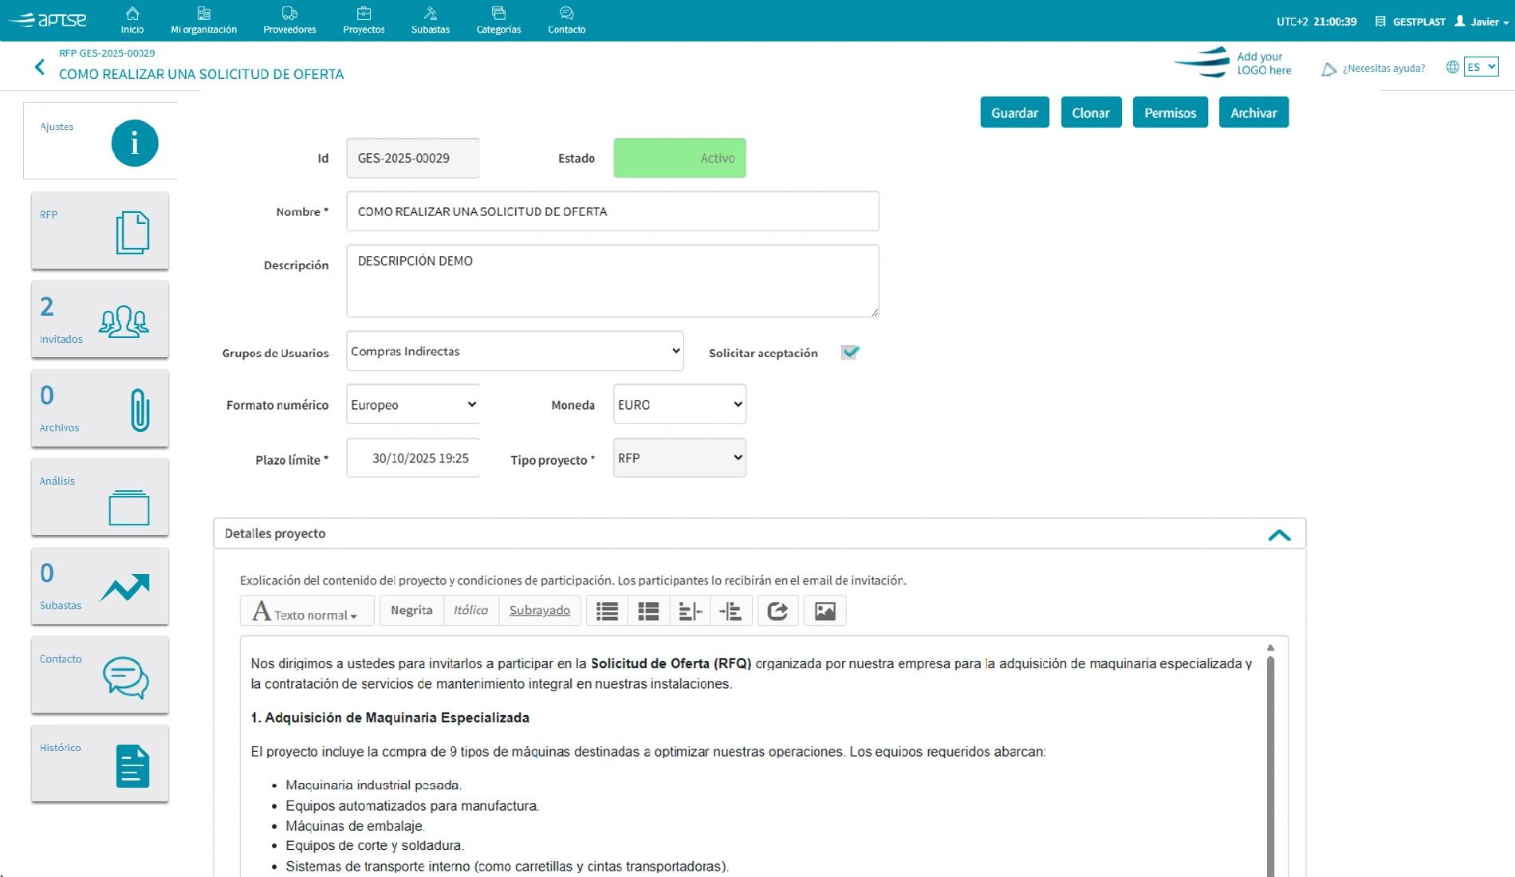The height and width of the screenshot is (877, 1515).
Task: Open the Archivos paperclip tile
Action: point(100,408)
